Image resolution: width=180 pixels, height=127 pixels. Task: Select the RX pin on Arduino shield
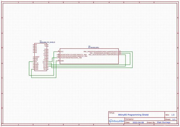pos(45,45)
